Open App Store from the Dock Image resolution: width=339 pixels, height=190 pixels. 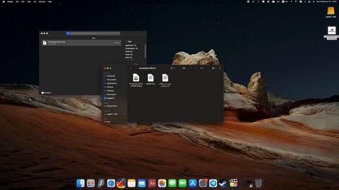(193, 183)
